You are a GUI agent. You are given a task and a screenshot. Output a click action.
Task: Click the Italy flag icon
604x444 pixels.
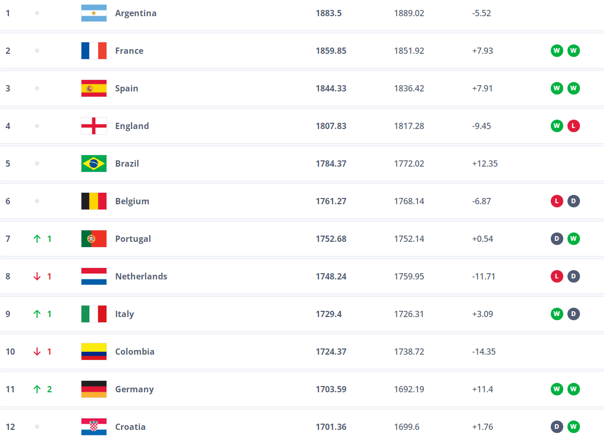[94, 314]
